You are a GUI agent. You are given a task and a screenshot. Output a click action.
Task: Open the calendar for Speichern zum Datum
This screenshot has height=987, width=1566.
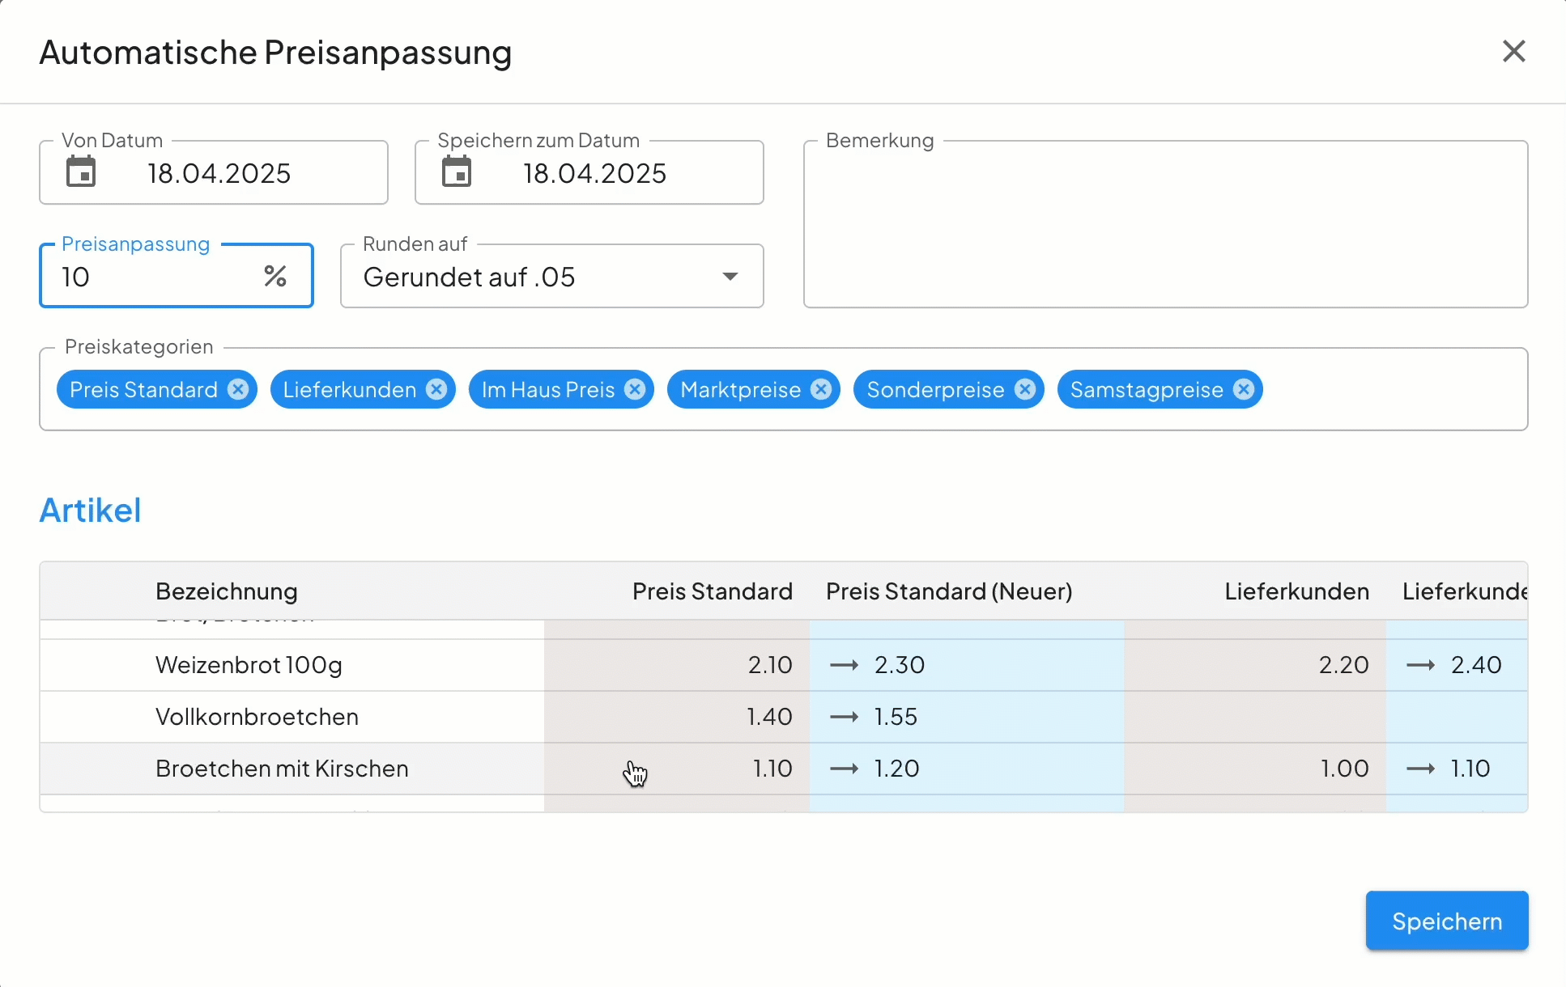[x=457, y=172]
